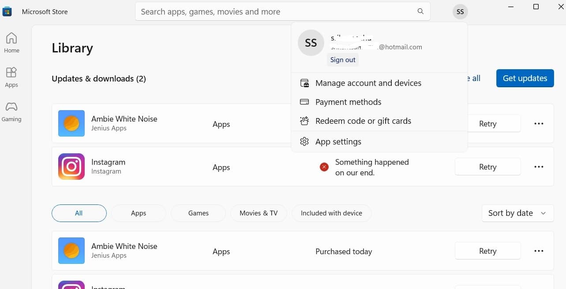Click Ambie White Noise icon in updates list
This screenshot has height=289, width=566.
tap(71, 123)
